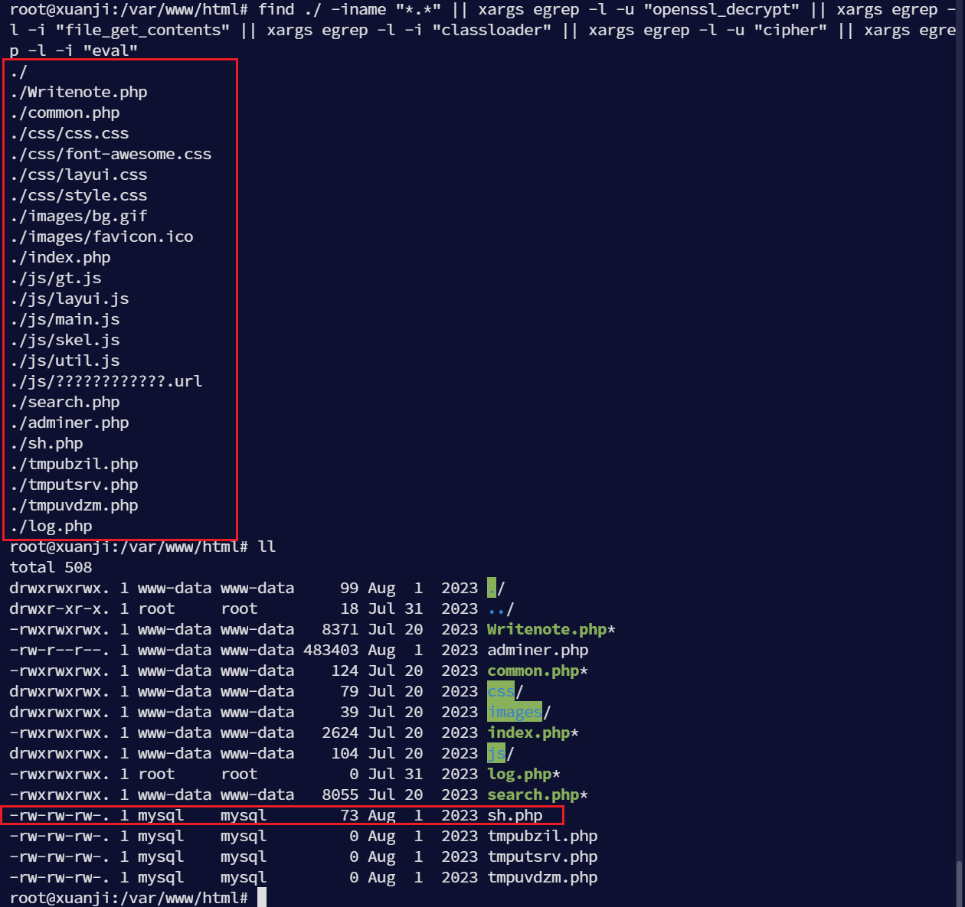Click the ../ parent directory entry
The height and width of the screenshot is (907, 965).
(x=500, y=608)
